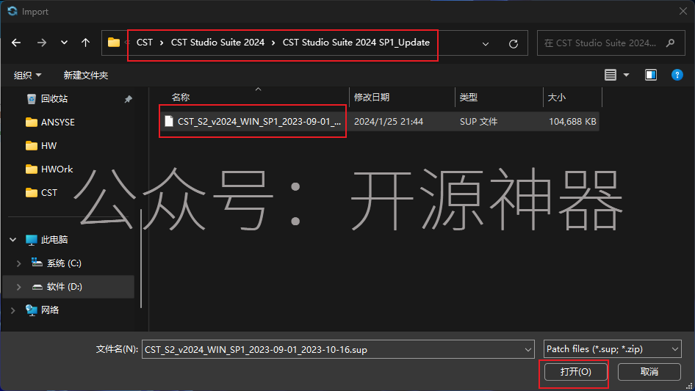
Task: Change view layout using the view icon
Action: coord(611,76)
